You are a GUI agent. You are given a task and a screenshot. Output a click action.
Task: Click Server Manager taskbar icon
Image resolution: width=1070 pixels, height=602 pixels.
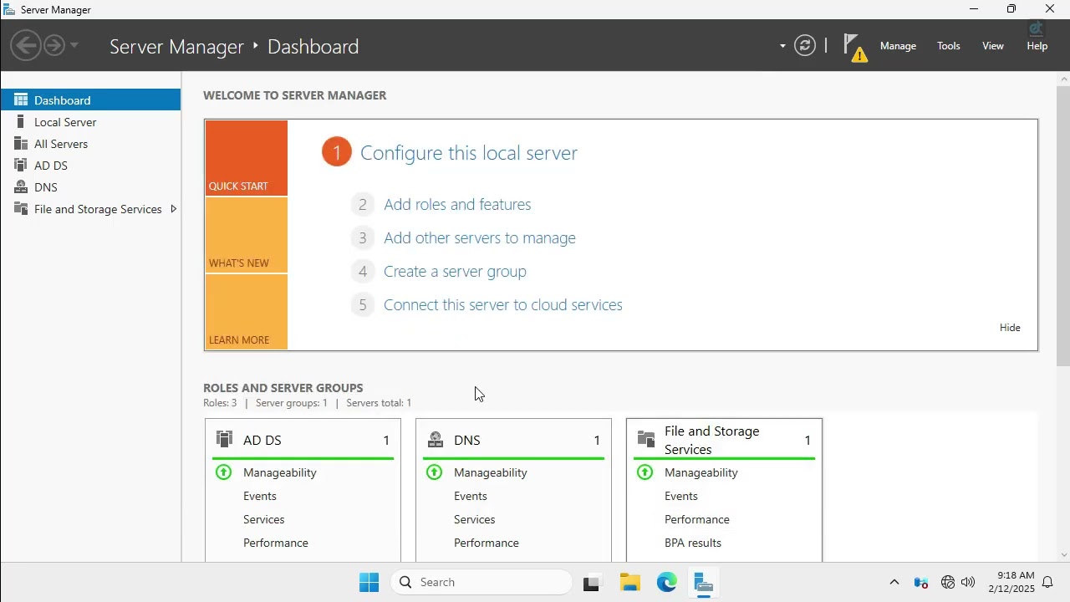tap(703, 582)
